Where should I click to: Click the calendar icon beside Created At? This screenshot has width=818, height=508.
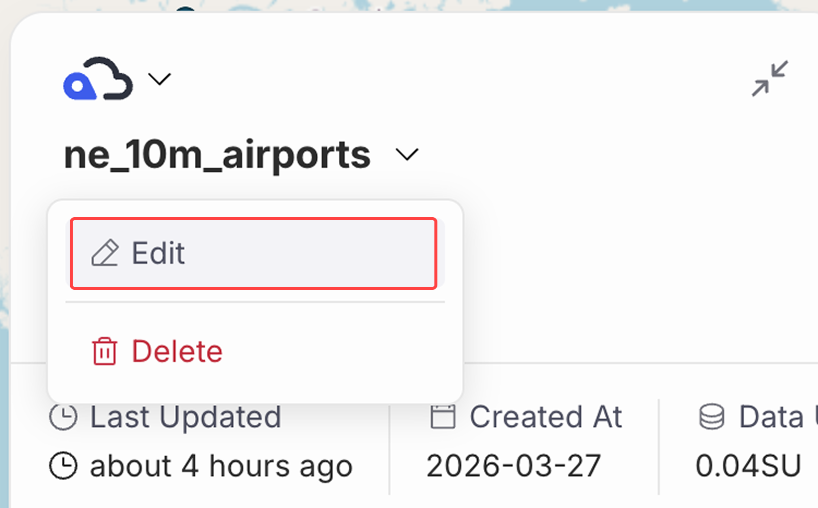click(x=443, y=416)
